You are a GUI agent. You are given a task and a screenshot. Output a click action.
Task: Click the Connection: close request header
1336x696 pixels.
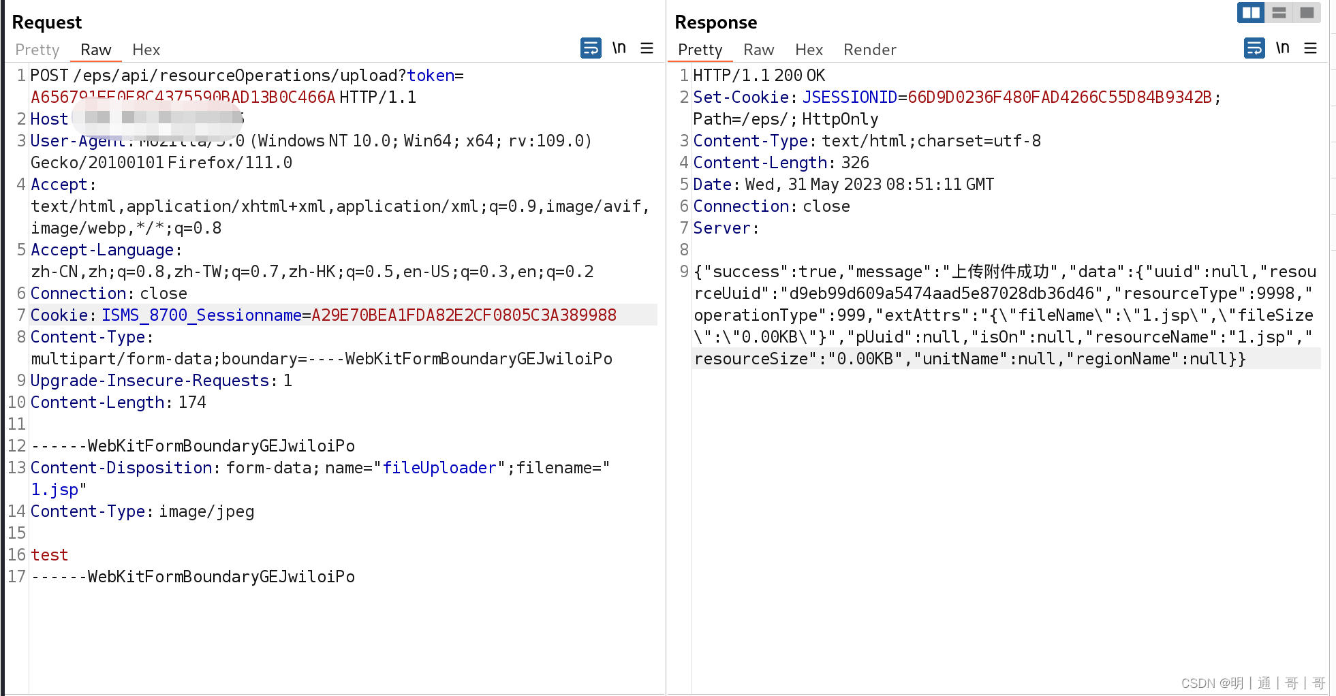coord(108,294)
